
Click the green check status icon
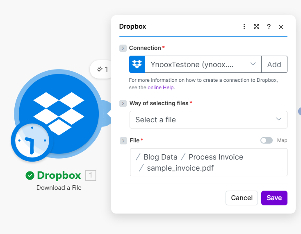pyautogui.click(x=30, y=175)
